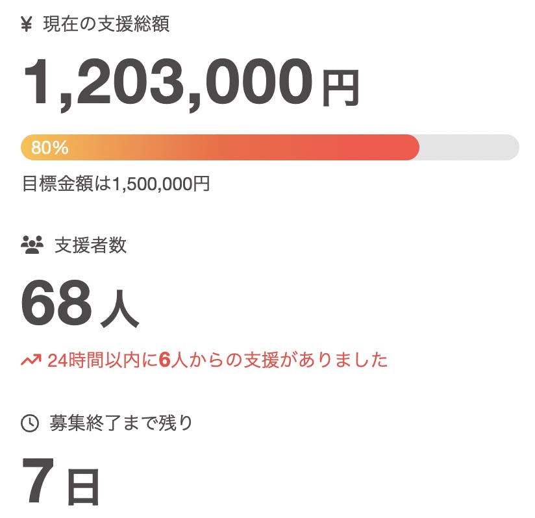Click the 日 unit beside 7

(83, 488)
